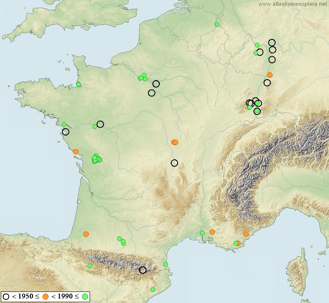Select the '< 1950 ≤' legend text
This screenshot has height=303, width=329.
point(26,296)
